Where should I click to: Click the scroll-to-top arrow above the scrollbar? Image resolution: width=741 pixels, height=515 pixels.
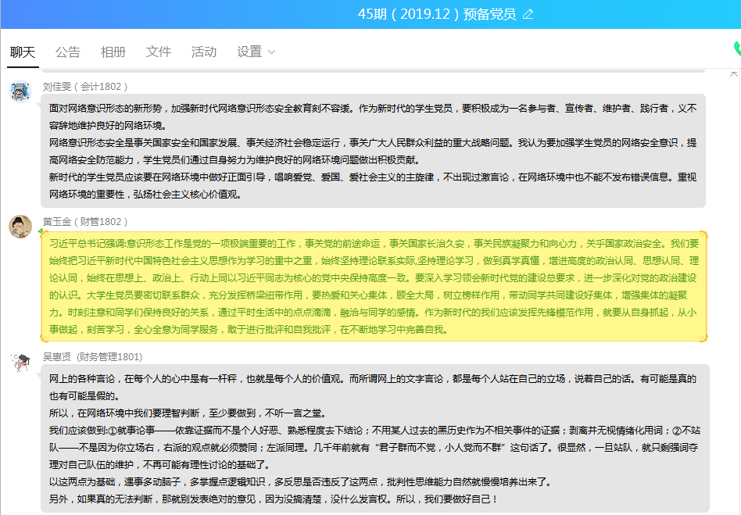click(734, 73)
